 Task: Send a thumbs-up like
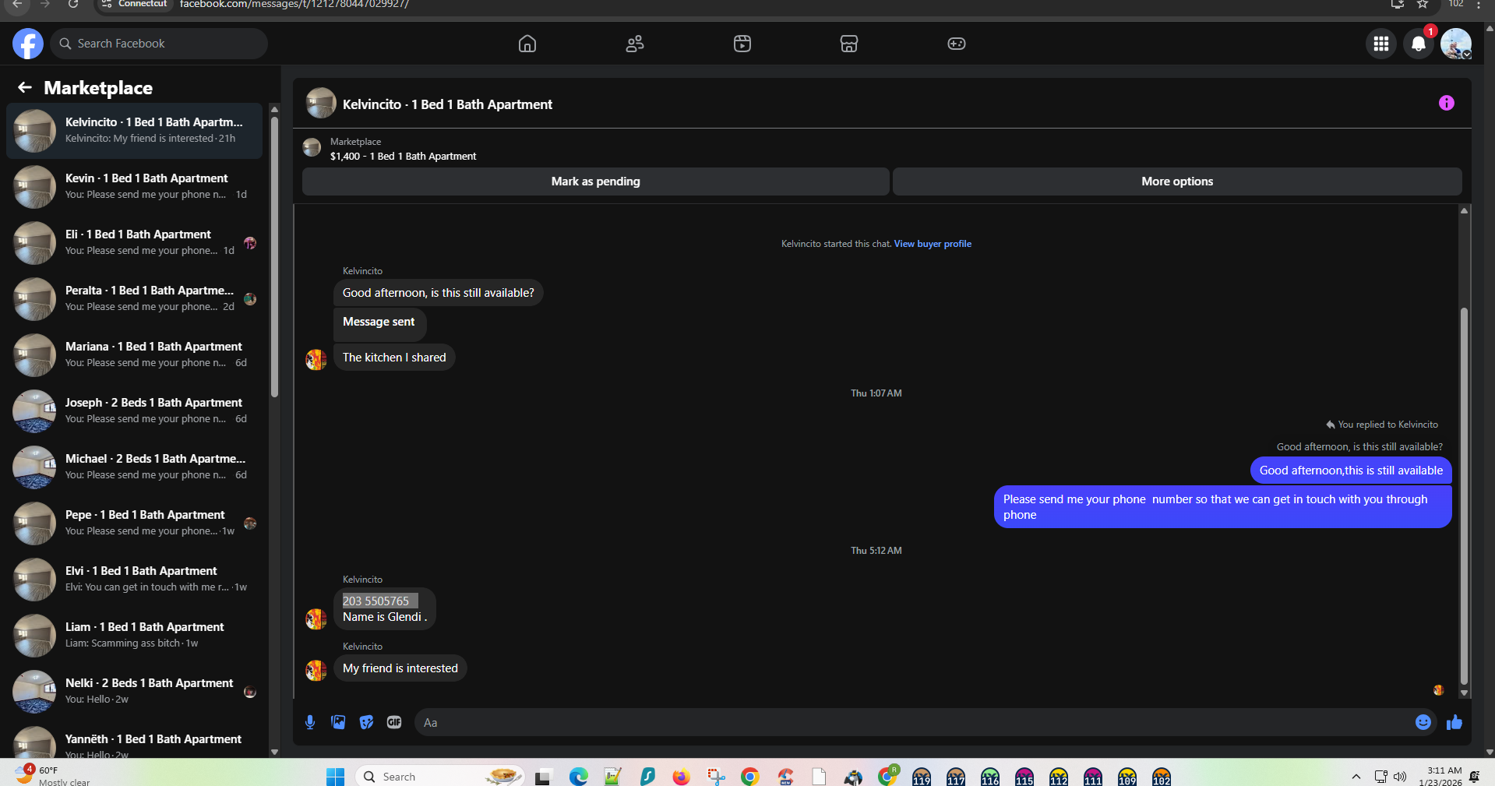(1454, 722)
